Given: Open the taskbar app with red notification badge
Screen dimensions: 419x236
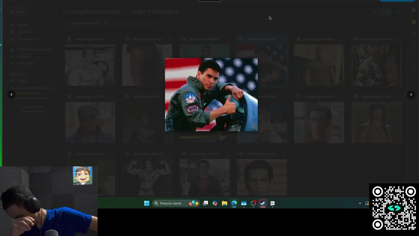Looking at the screenshot, I should click(x=253, y=203).
